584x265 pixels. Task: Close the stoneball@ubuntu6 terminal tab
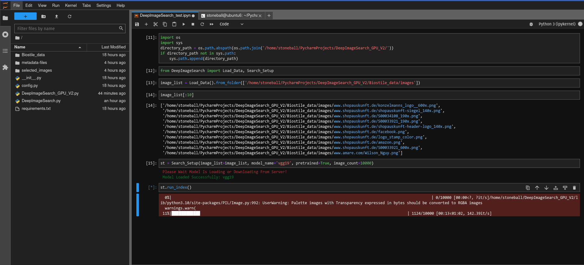pyautogui.click(x=260, y=16)
